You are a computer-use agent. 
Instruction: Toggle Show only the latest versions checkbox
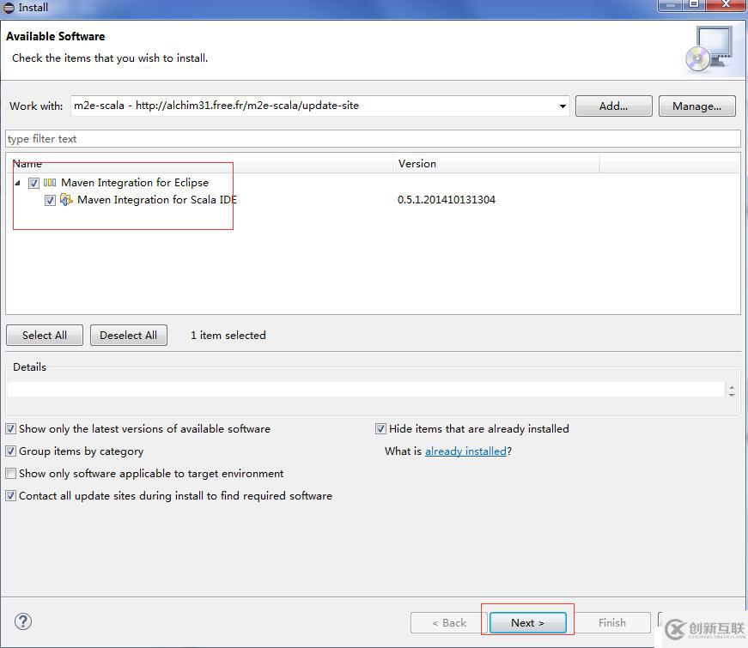(10, 428)
